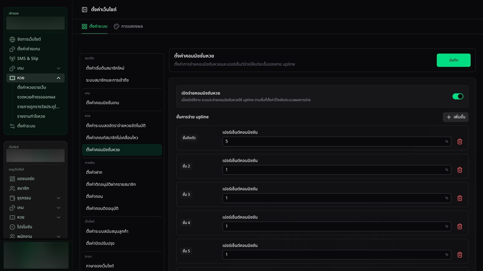Delete the ชั้น 3 commission tier
The image size is (483, 271).
coord(460,198)
